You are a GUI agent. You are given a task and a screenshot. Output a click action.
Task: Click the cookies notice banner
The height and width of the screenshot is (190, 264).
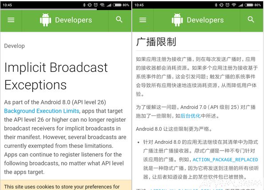(66, 185)
